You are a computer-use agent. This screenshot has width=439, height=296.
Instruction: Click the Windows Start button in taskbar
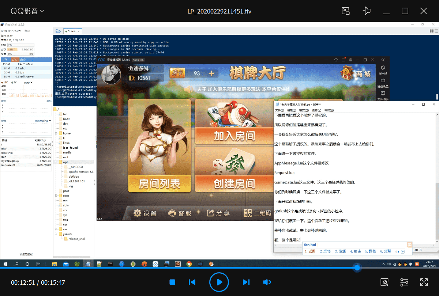tap(5, 263)
